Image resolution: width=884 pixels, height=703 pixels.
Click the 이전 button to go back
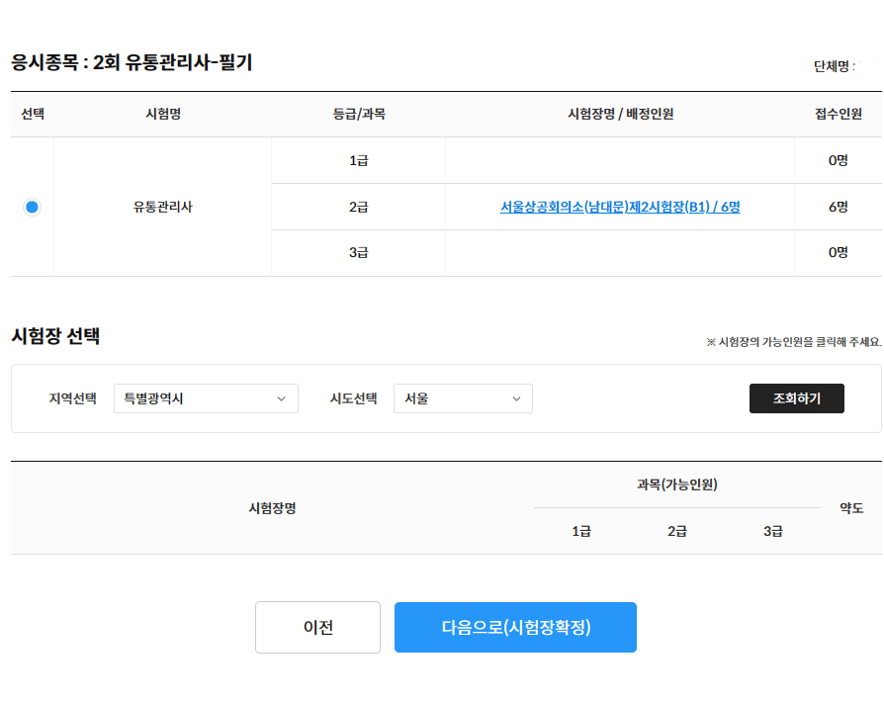coord(317,627)
